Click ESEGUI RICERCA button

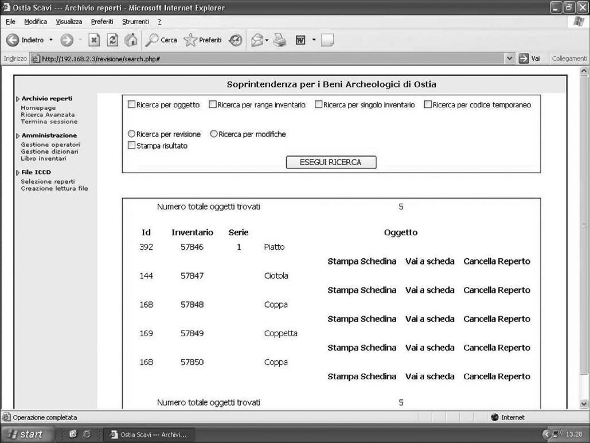[331, 162]
